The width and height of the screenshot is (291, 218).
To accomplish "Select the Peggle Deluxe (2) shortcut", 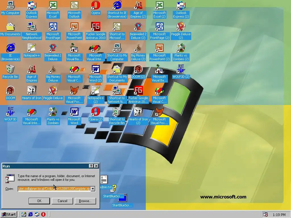I will pyautogui.click(x=181, y=31).
